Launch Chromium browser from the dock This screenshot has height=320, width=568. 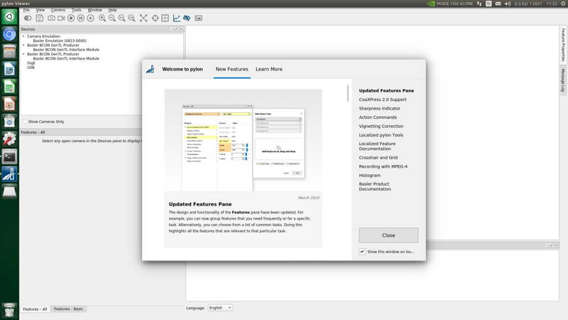point(9,34)
